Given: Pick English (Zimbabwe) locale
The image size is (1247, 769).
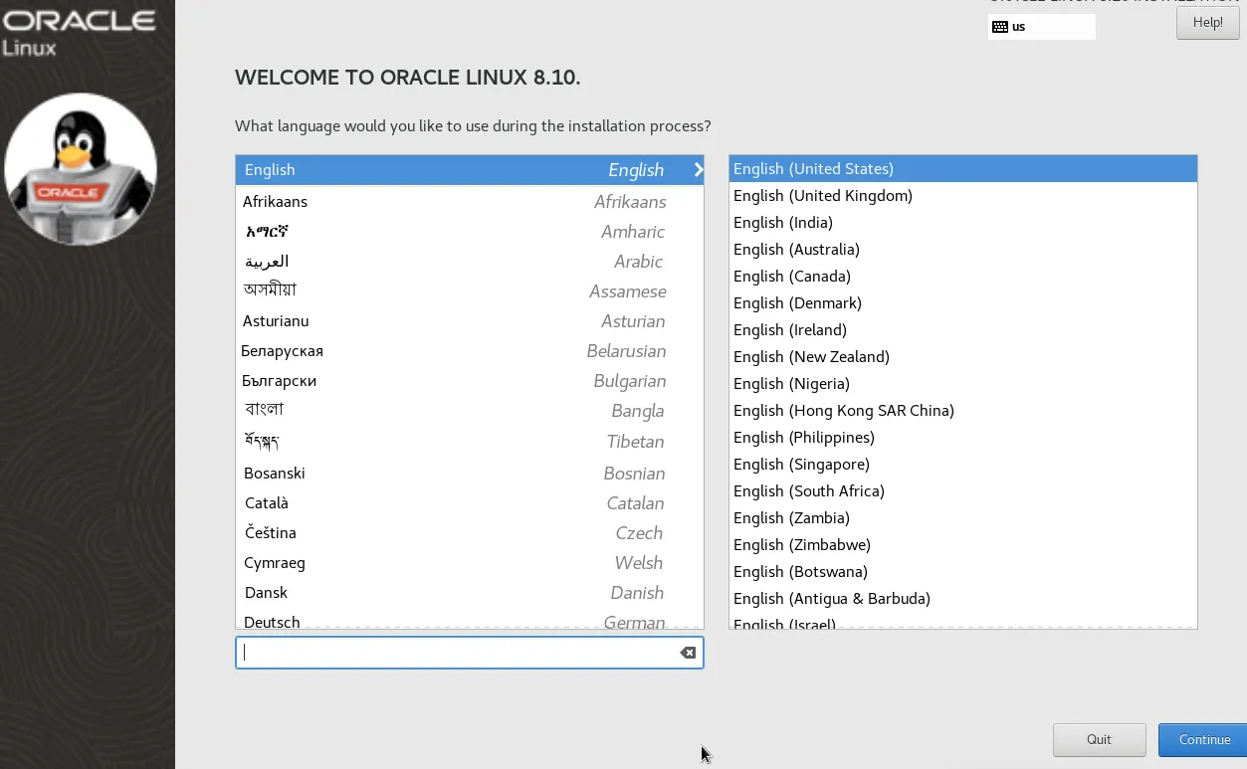Looking at the screenshot, I should coord(962,545).
